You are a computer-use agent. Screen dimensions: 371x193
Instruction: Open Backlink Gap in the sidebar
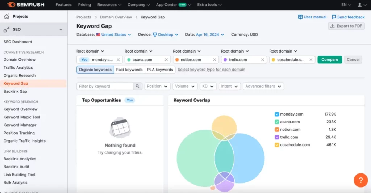[x=15, y=91]
